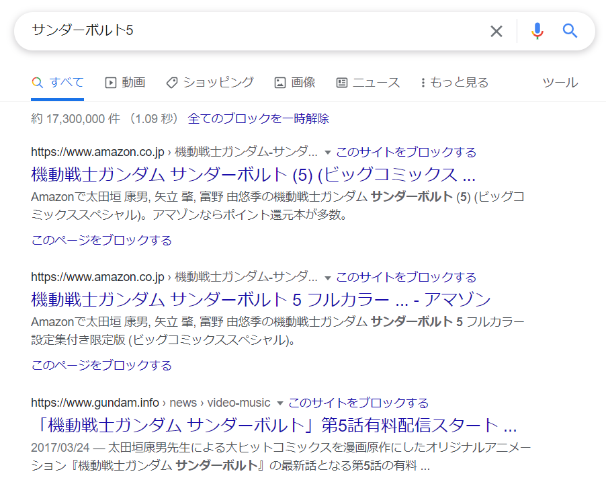Screen dimensions: 606x480
Task: Click the 2017/03/24 snippet date
Action: pyautogui.click(x=60, y=448)
